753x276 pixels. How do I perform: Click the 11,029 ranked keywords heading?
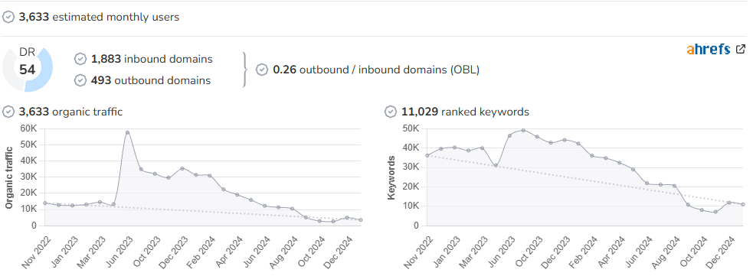(465, 112)
